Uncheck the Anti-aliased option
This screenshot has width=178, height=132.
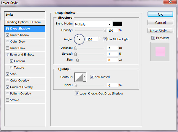tap(92, 77)
